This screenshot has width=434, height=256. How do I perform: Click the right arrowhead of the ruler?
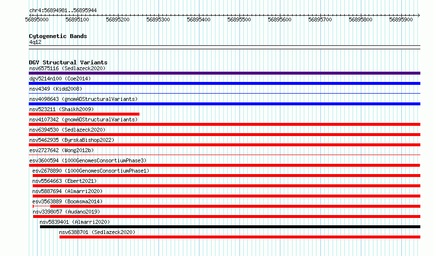tap(419, 15)
